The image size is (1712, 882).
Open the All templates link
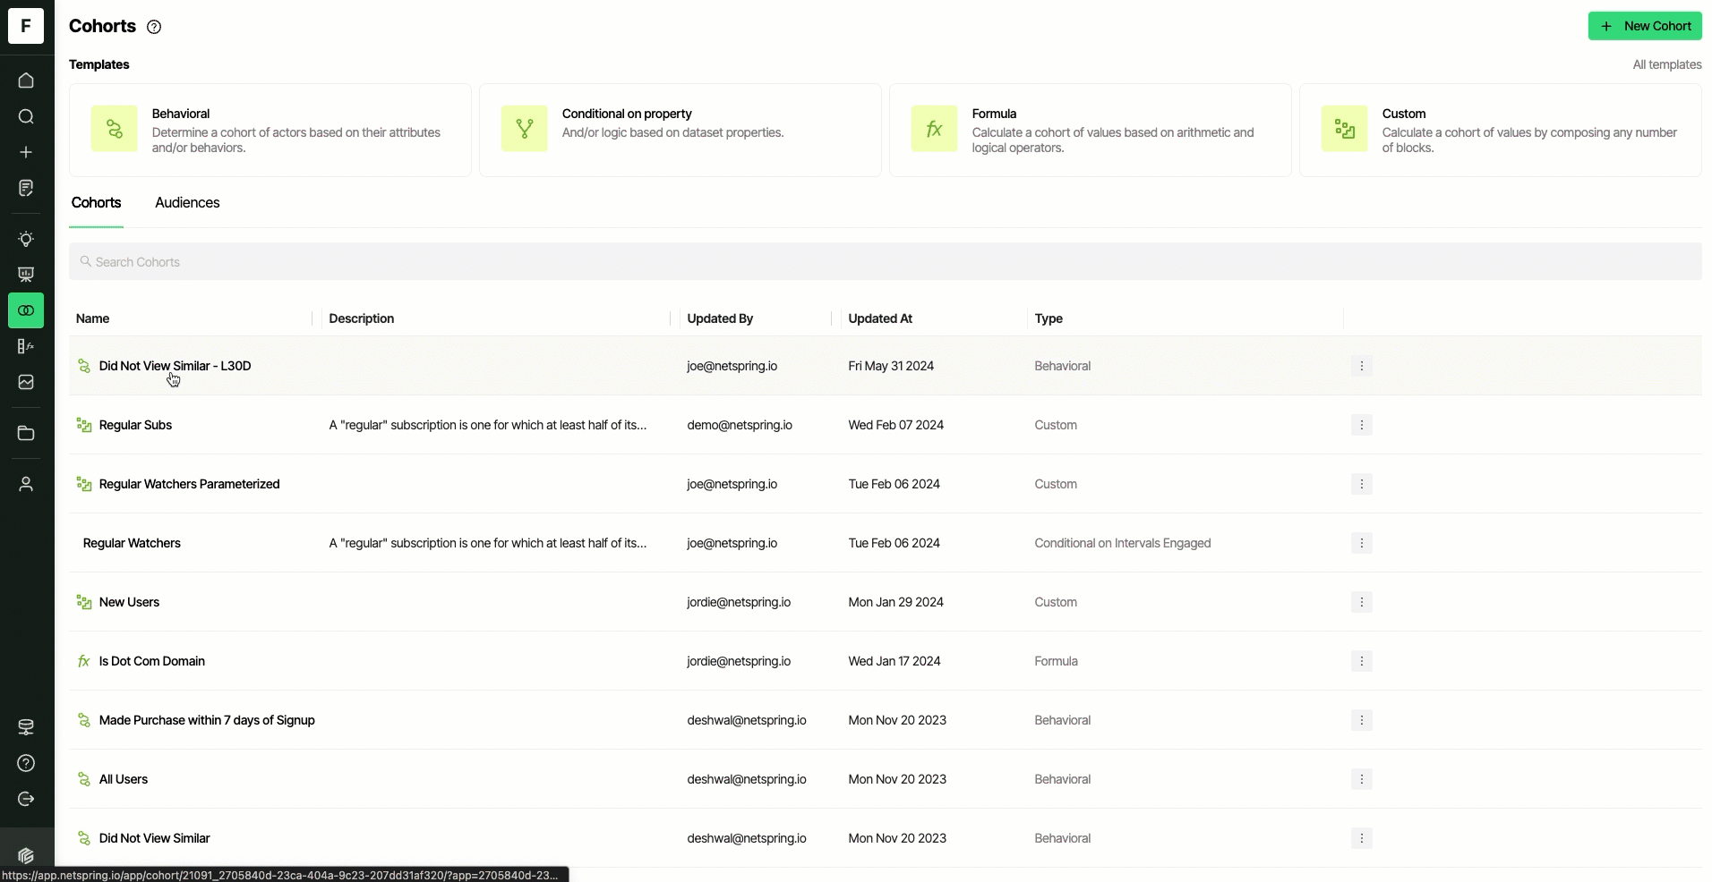[x=1666, y=64]
